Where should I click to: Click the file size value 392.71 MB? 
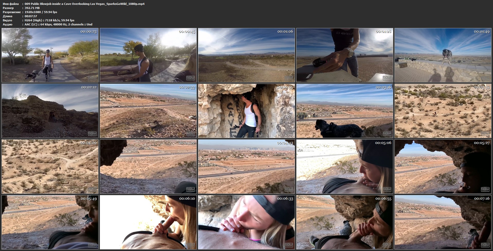(x=32, y=8)
